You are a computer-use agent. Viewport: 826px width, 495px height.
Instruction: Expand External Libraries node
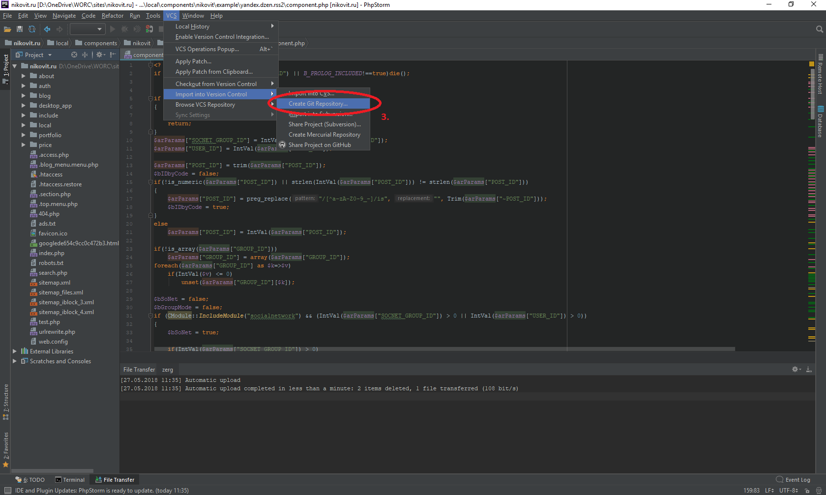coord(15,351)
